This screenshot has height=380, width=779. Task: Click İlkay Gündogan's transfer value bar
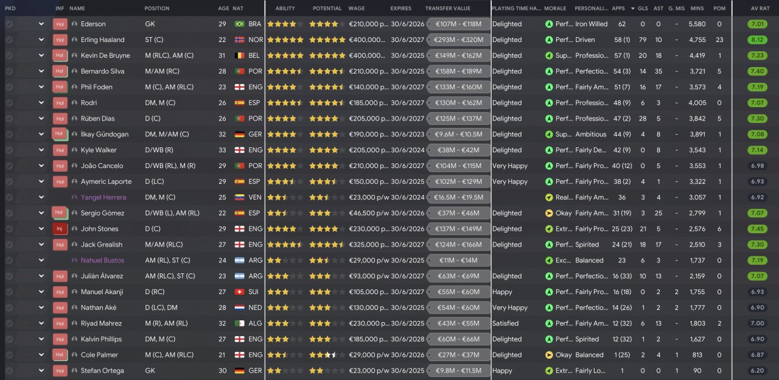coord(459,135)
